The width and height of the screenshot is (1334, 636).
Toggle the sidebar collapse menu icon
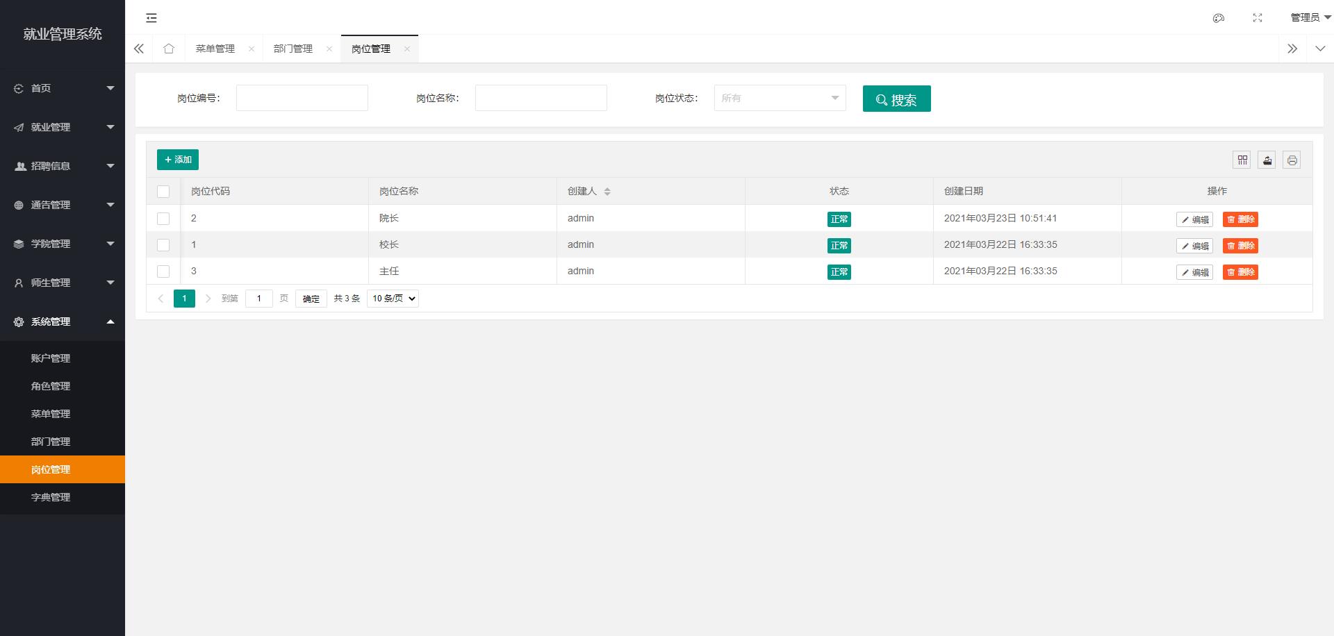(151, 18)
